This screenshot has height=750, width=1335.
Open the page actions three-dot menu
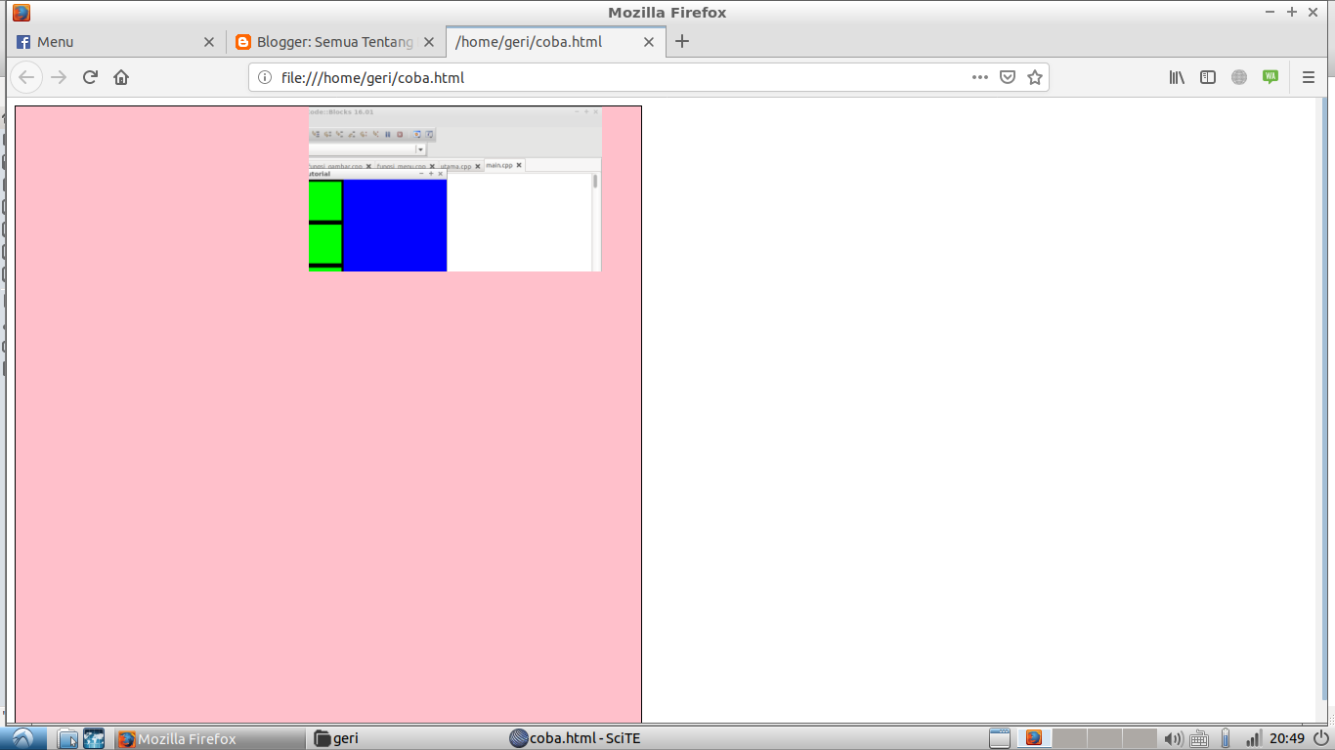pos(979,77)
